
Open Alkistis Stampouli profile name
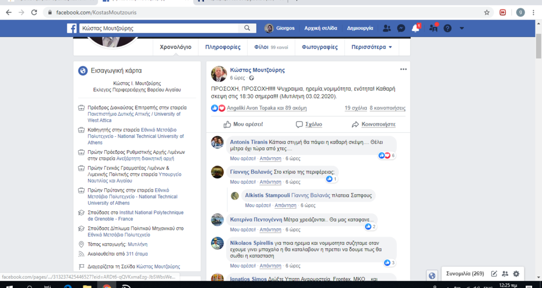[x=268, y=195]
